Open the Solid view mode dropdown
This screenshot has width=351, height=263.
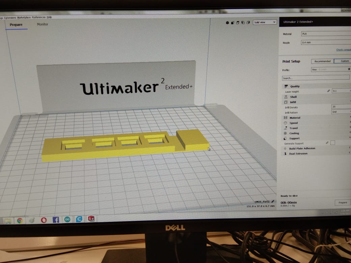point(265,22)
